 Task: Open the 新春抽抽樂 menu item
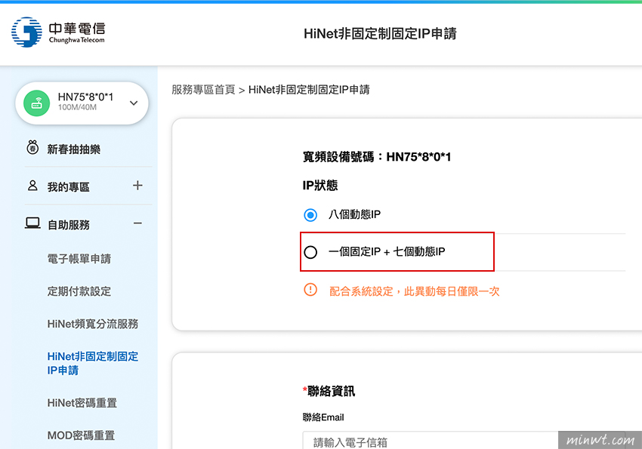(74, 149)
